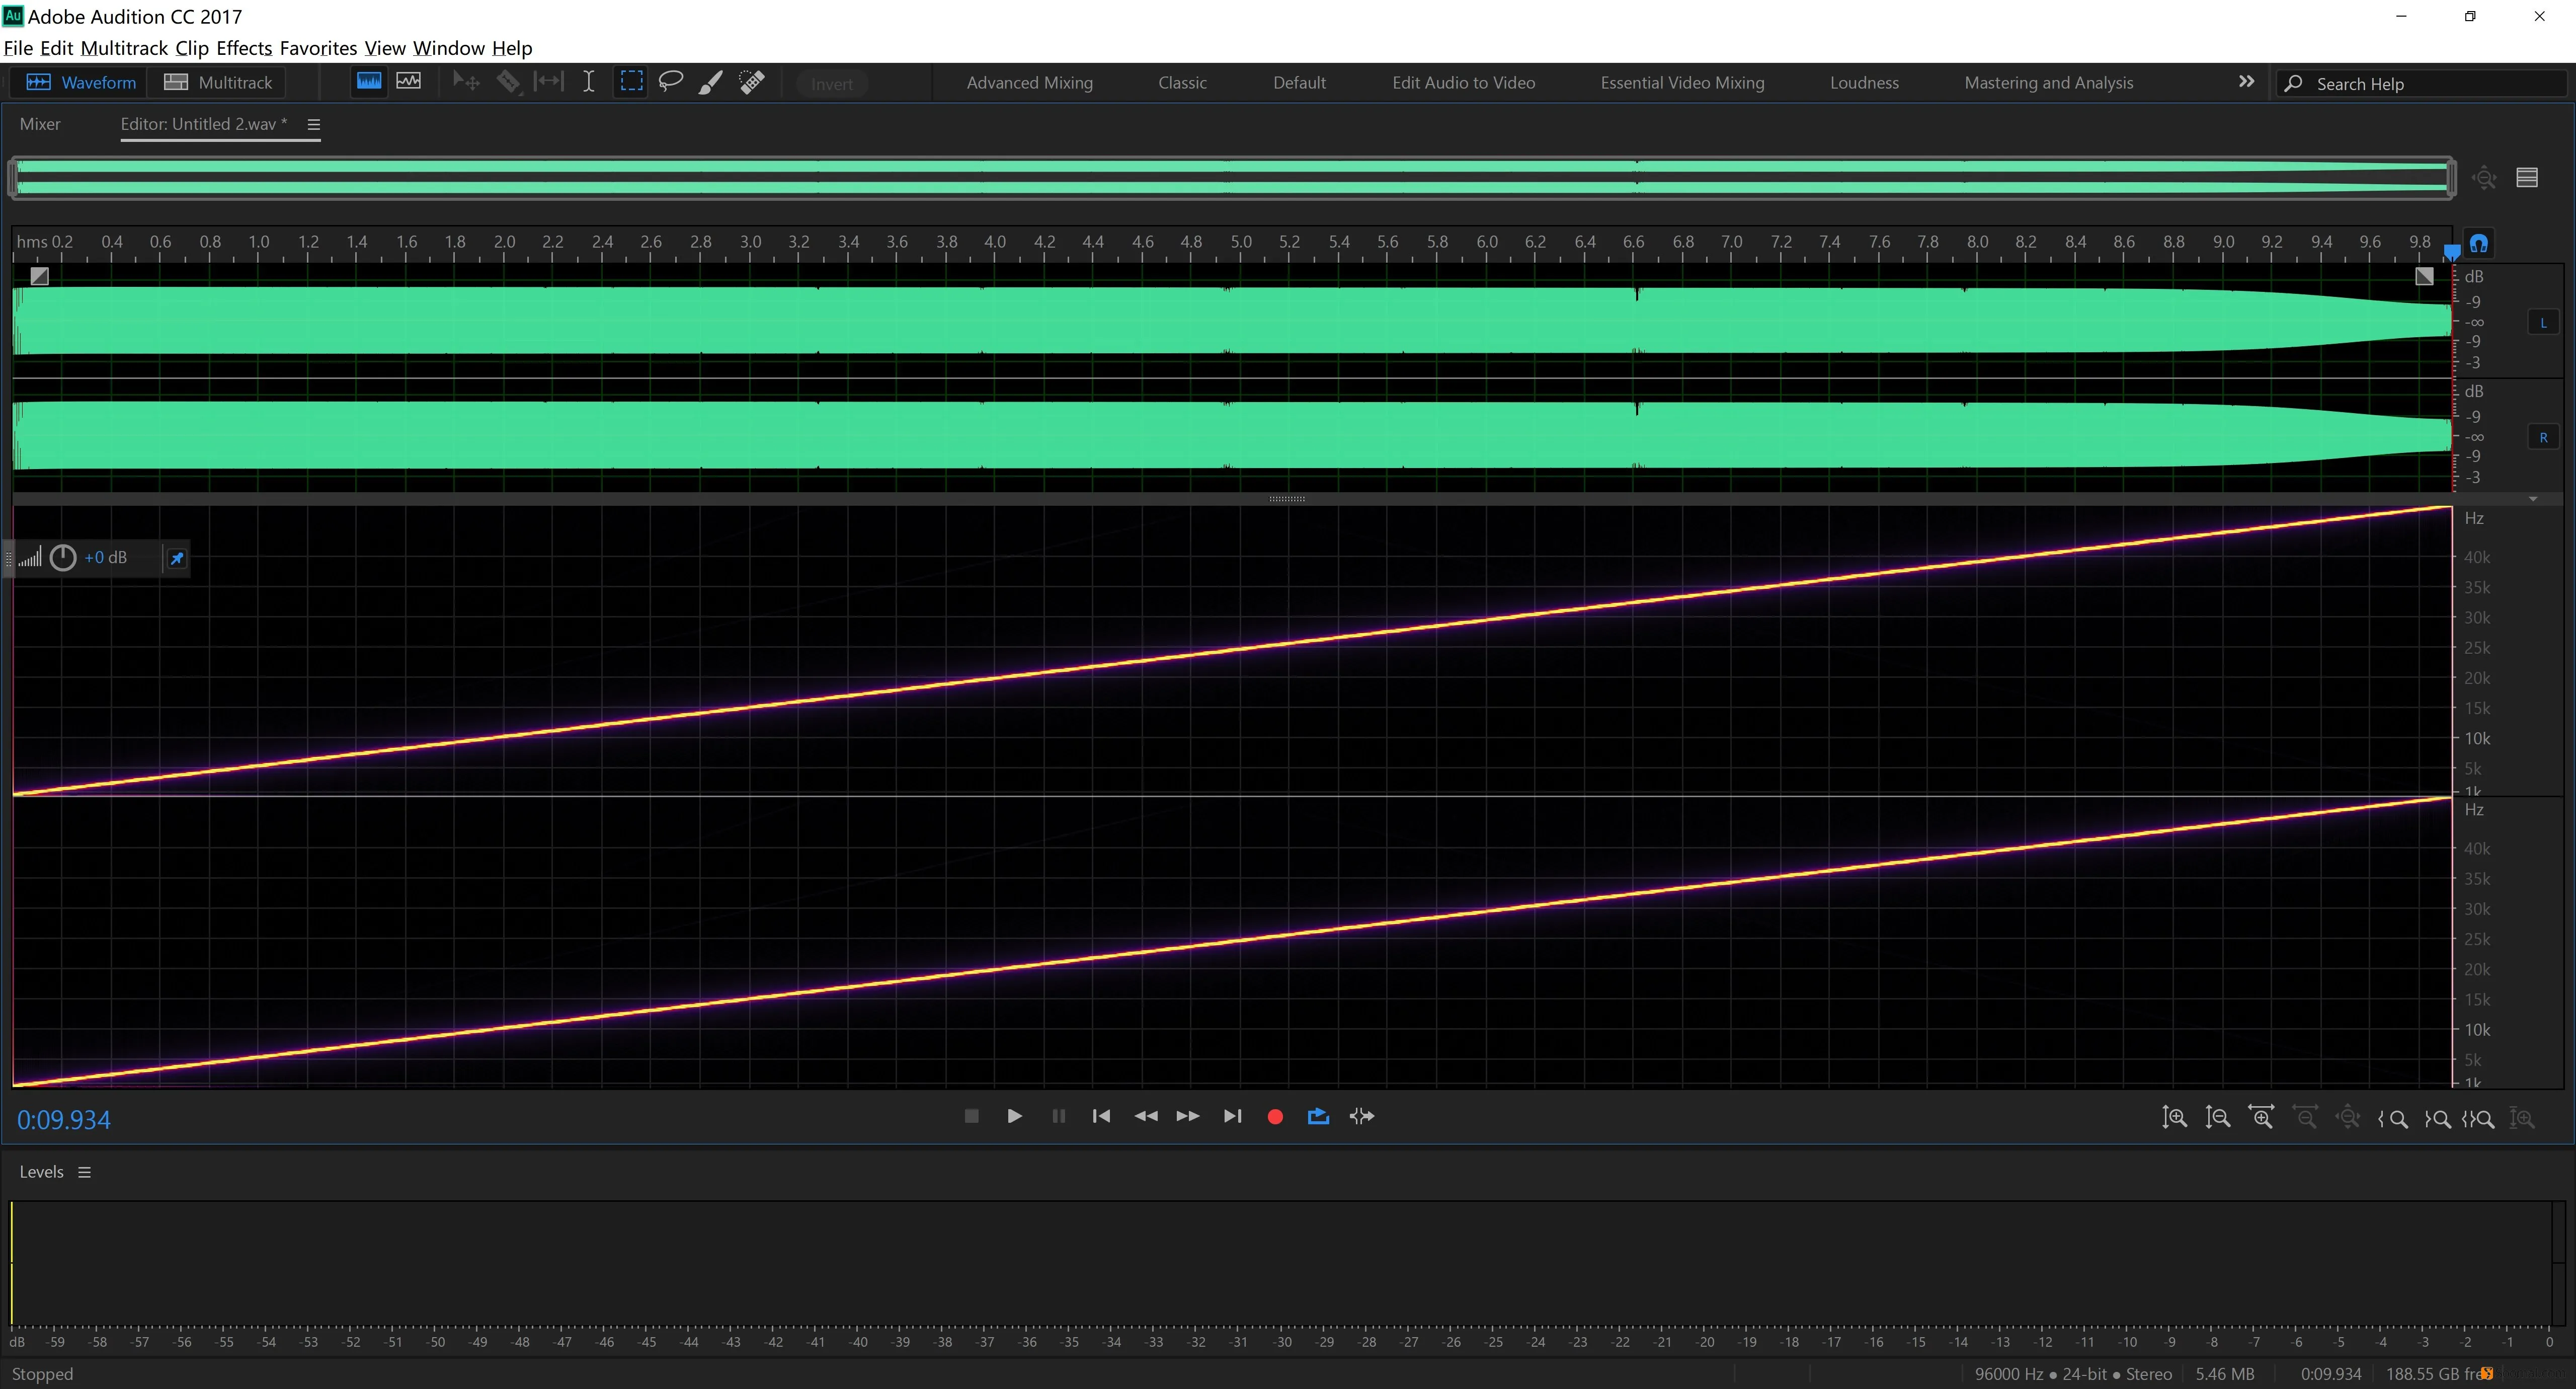Screen dimensions: 2576x1389
Task: Switch to Waveform editor view
Action: (80, 83)
